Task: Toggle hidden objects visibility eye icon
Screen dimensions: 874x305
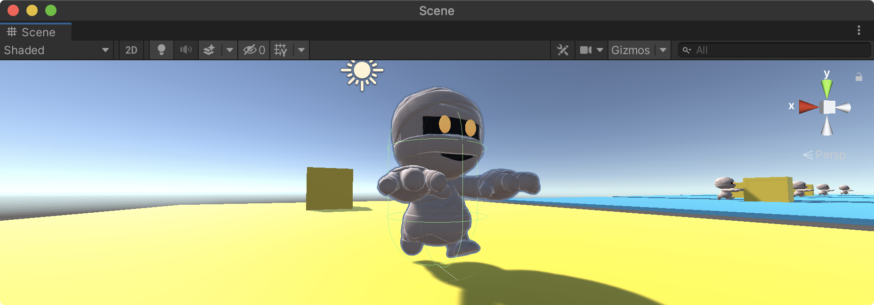Action: point(254,50)
